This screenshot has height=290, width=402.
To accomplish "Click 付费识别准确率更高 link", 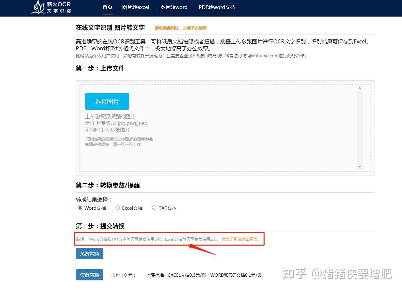I will [241, 239].
